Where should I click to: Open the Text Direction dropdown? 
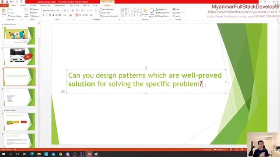point(107,9)
